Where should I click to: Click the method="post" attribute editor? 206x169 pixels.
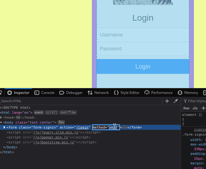(106, 127)
